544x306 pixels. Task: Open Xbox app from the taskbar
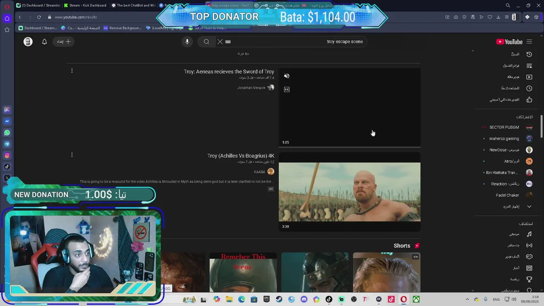(x=416, y=300)
